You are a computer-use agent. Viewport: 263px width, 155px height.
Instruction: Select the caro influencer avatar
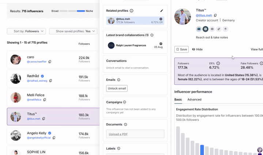point(16,60)
